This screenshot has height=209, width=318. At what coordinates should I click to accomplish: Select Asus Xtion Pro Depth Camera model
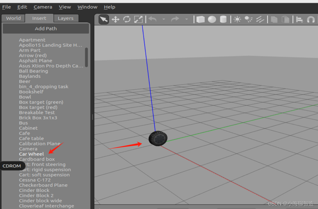click(x=51, y=66)
